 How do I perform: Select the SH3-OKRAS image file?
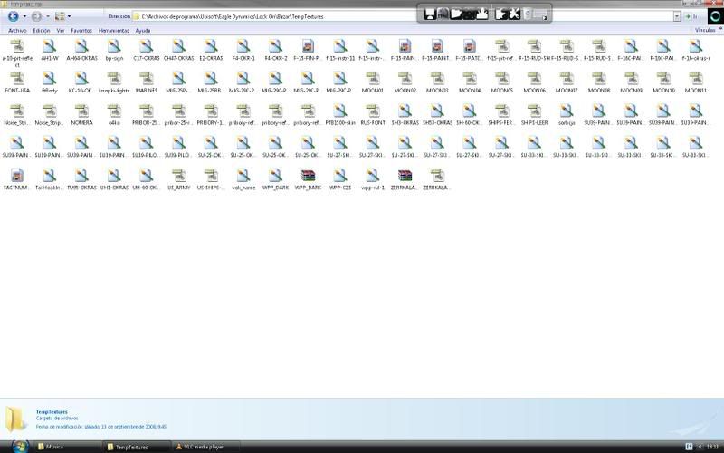(x=405, y=115)
